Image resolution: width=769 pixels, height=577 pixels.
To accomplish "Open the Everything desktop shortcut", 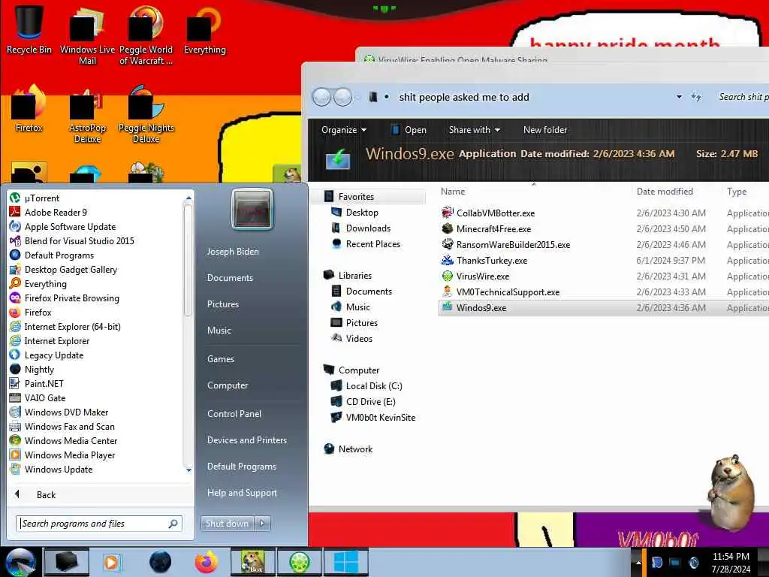I will [204, 29].
